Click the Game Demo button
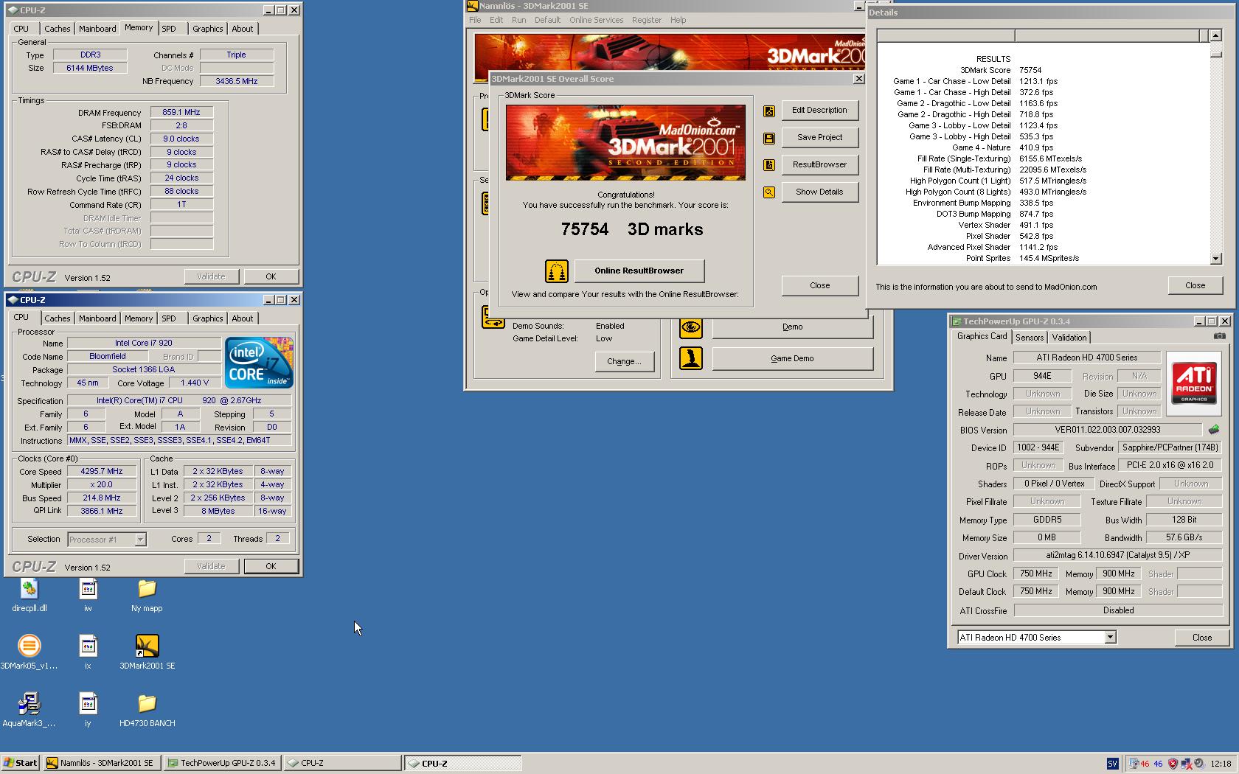 click(792, 359)
